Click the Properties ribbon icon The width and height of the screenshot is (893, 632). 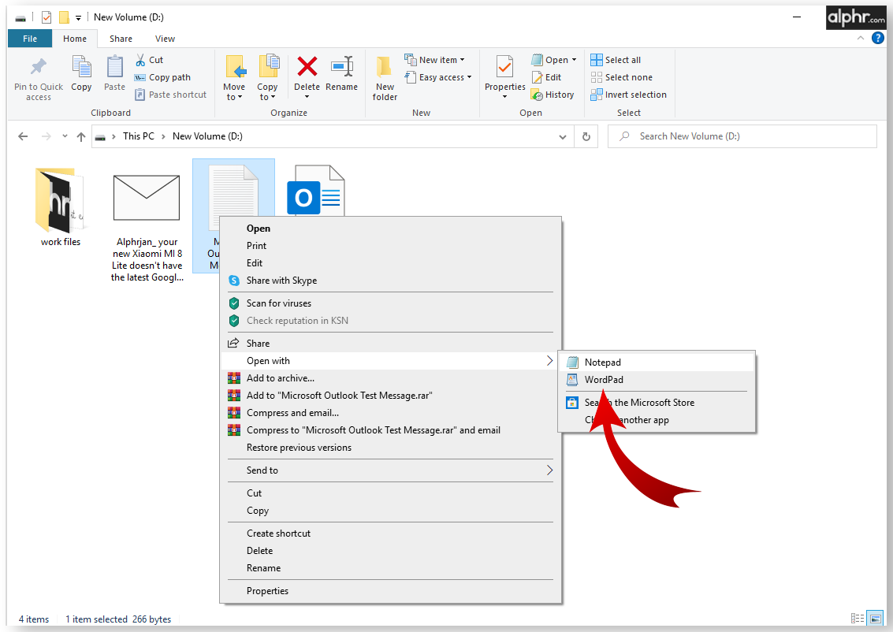click(504, 67)
